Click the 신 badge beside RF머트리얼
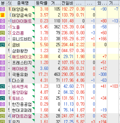Viewport: 120px width, 123px height. click(x=2, y=116)
